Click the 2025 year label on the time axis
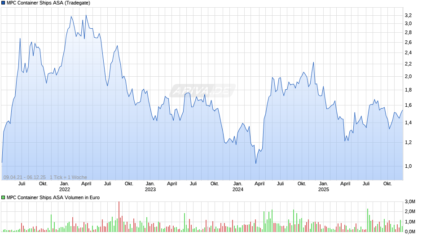Screen dimensions: 422x236 [324, 189]
